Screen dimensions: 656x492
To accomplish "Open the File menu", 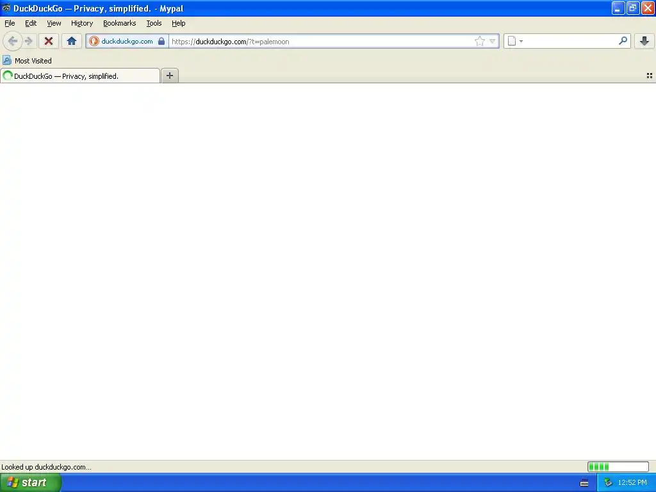I will (10, 23).
